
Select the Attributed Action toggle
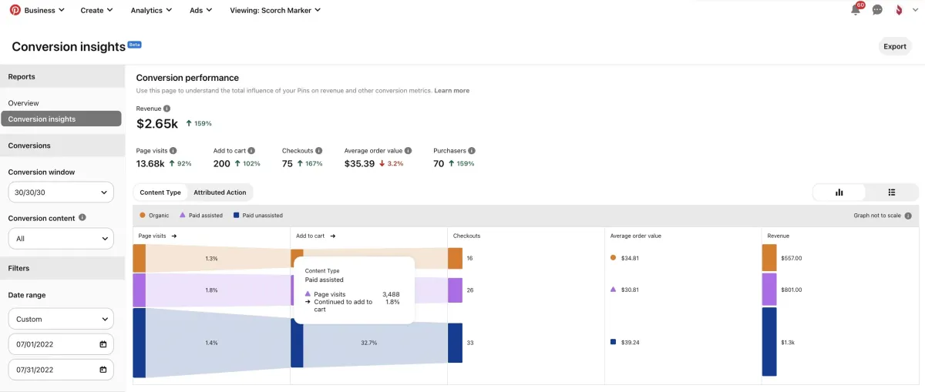click(220, 193)
